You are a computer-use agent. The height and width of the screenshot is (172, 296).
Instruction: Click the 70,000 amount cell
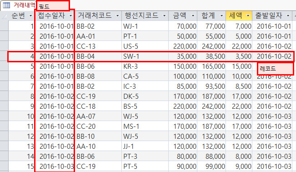pos(183,26)
